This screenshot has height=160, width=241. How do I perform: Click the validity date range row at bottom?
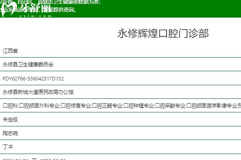tap(34, 159)
